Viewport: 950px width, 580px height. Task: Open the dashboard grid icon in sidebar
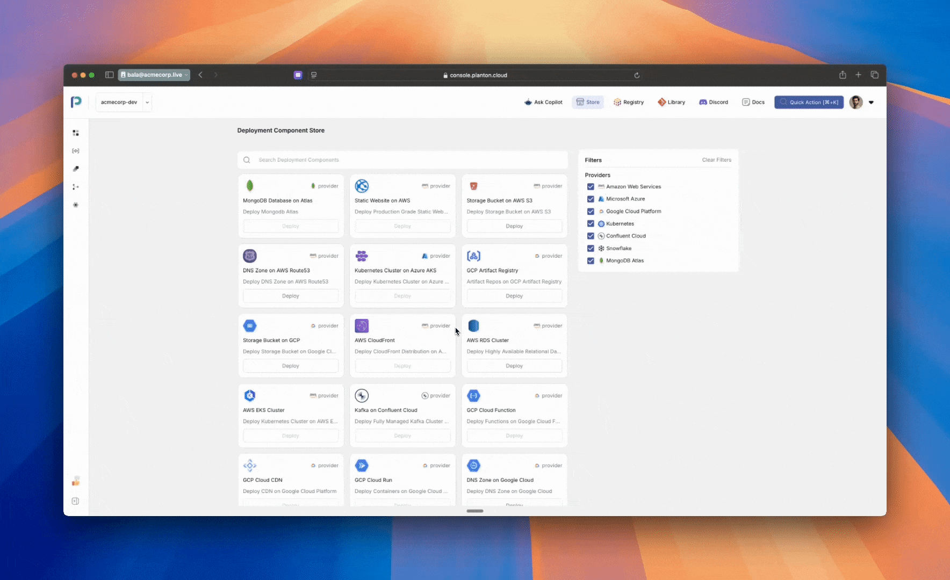[x=76, y=133]
